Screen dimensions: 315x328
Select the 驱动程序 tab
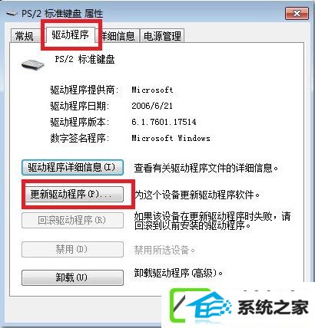click(x=70, y=34)
